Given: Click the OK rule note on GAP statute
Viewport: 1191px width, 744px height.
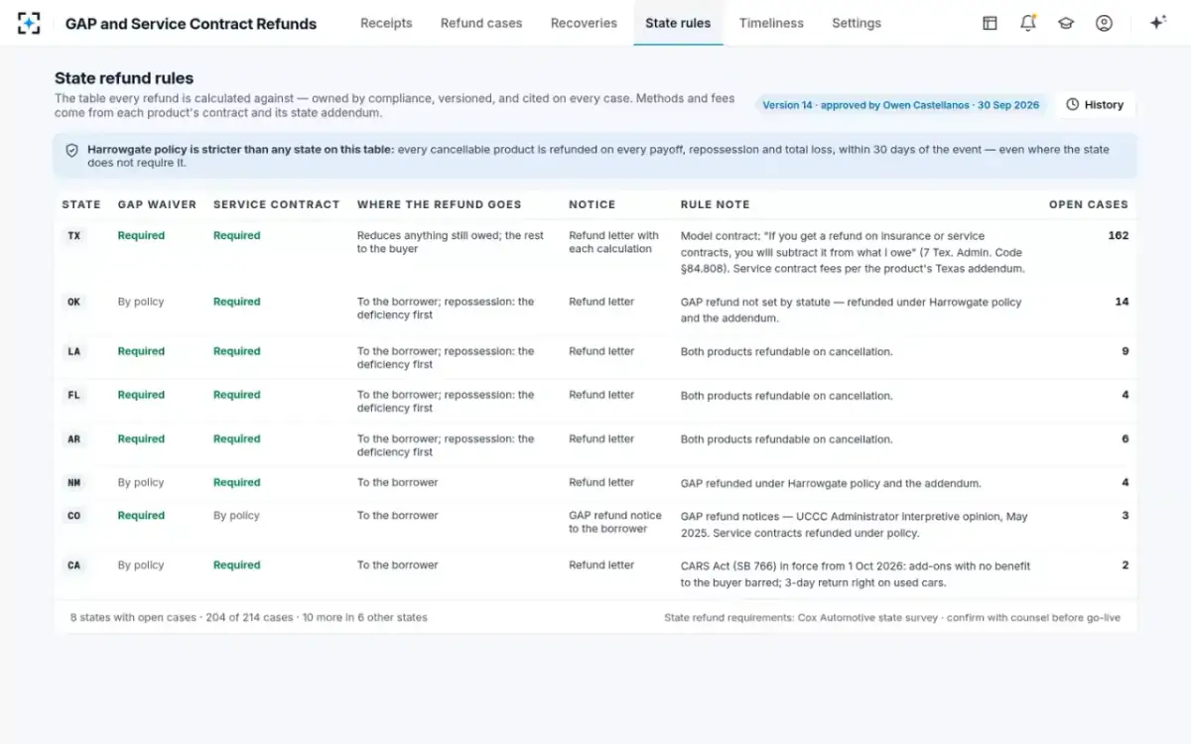Looking at the screenshot, I should point(851,310).
